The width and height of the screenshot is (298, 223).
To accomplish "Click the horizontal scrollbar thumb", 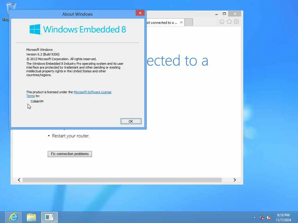I will coord(122,180).
